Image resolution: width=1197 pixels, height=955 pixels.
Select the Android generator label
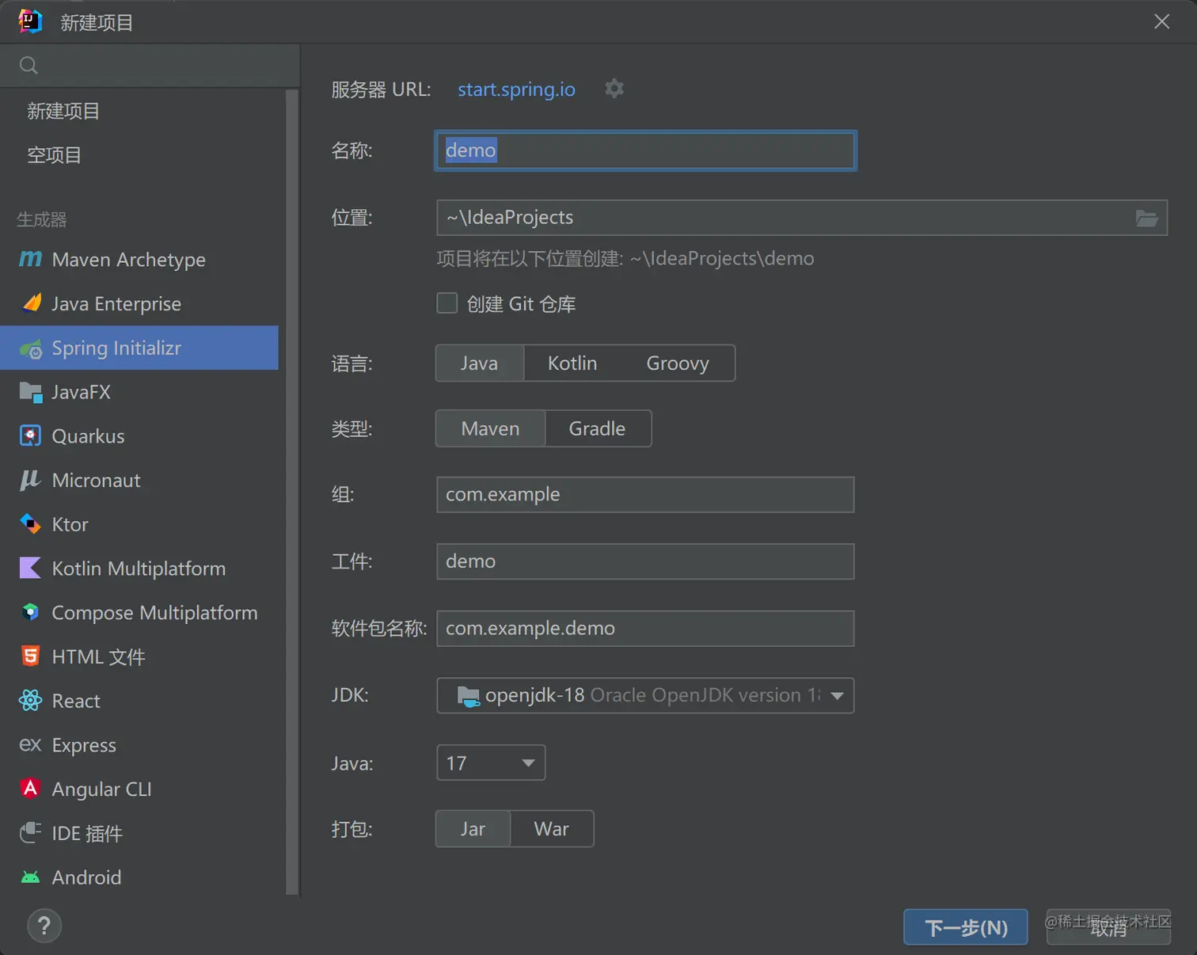point(86,877)
